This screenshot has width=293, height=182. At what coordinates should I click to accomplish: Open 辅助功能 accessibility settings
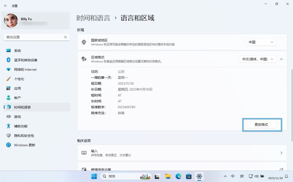click(21, 126)
